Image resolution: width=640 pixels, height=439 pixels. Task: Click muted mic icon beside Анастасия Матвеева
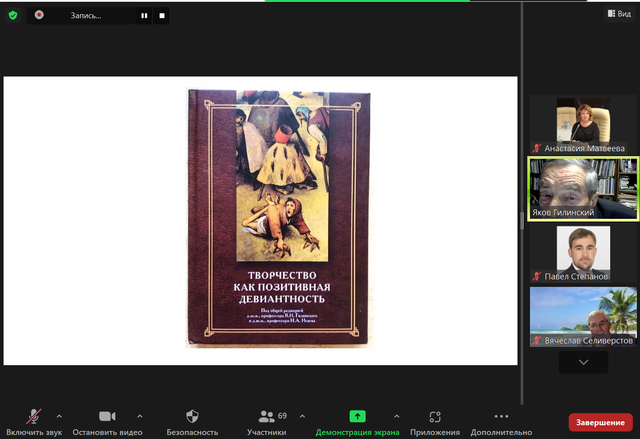coord(537,148)
